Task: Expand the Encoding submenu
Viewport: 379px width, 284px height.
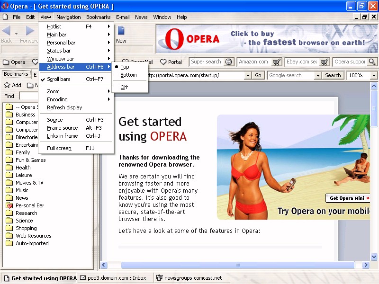Action: (76, 99)
